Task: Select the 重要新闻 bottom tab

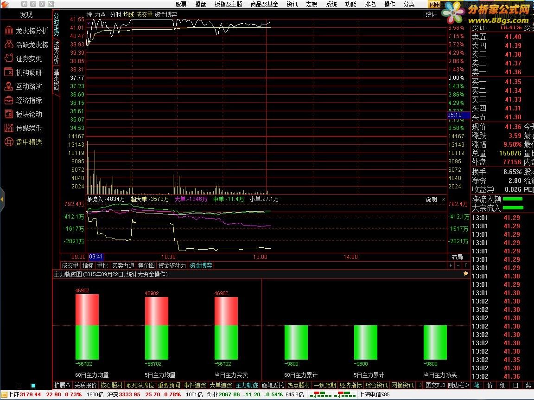Action: (169, 385)
